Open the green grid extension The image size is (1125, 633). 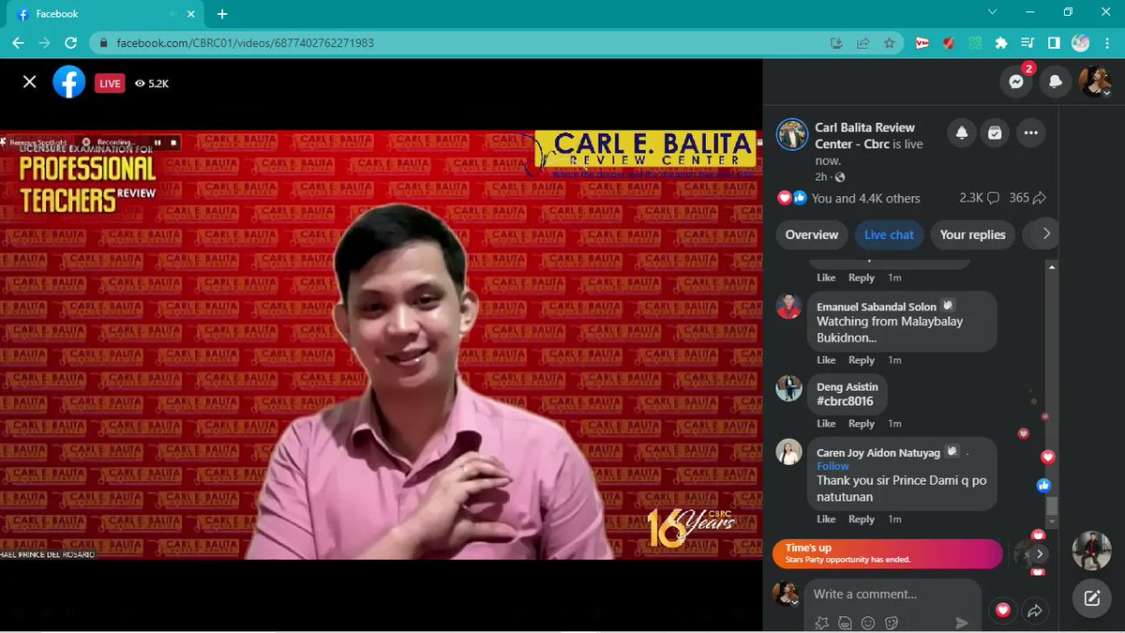click(975, 43)
